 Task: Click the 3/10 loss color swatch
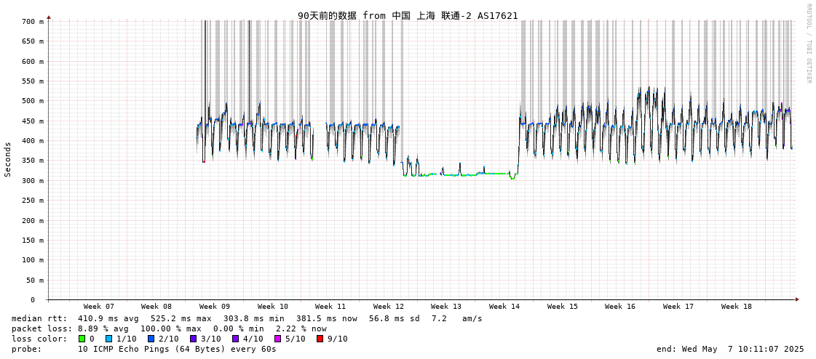[193, 339]
